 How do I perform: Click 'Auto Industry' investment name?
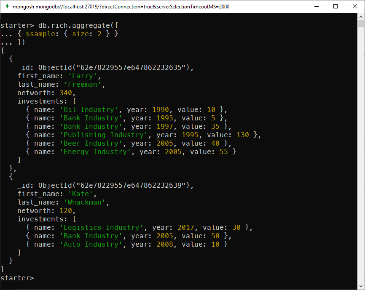[x=91, y=244]
